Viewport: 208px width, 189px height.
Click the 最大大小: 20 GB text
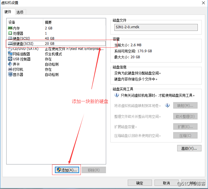127,57
